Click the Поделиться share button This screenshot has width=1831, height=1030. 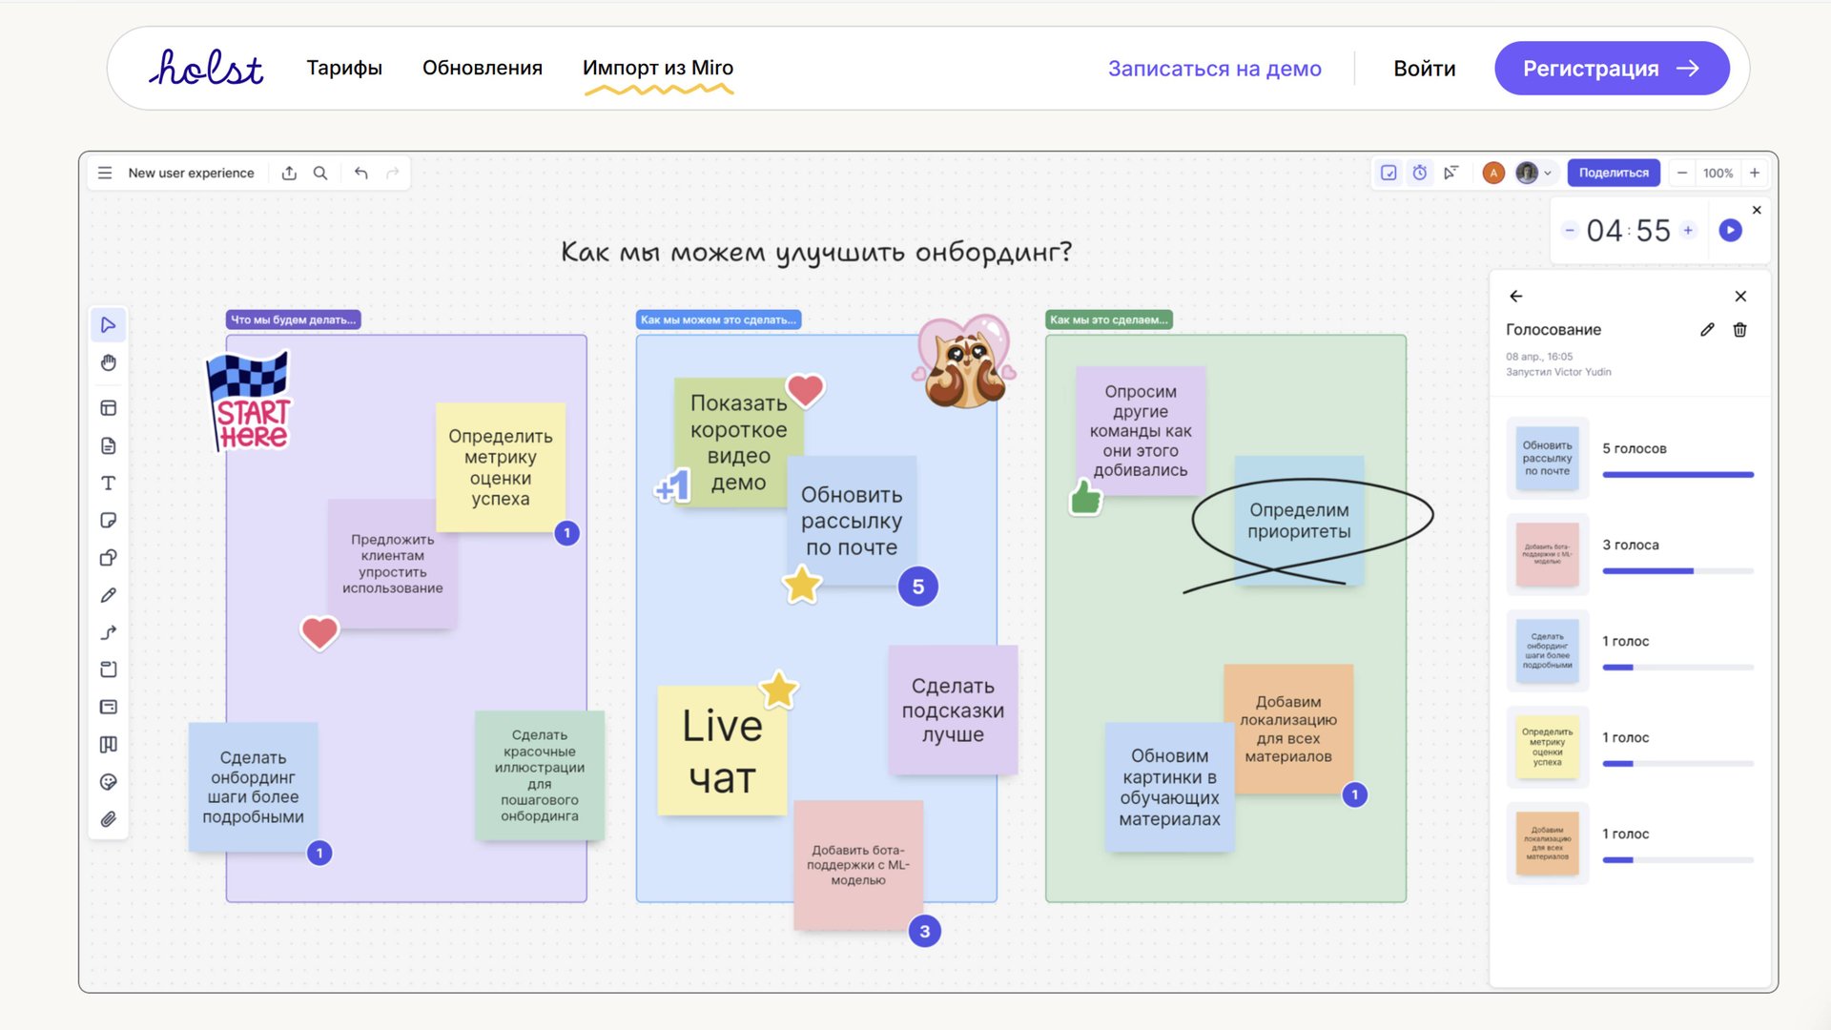(1613, 173)
